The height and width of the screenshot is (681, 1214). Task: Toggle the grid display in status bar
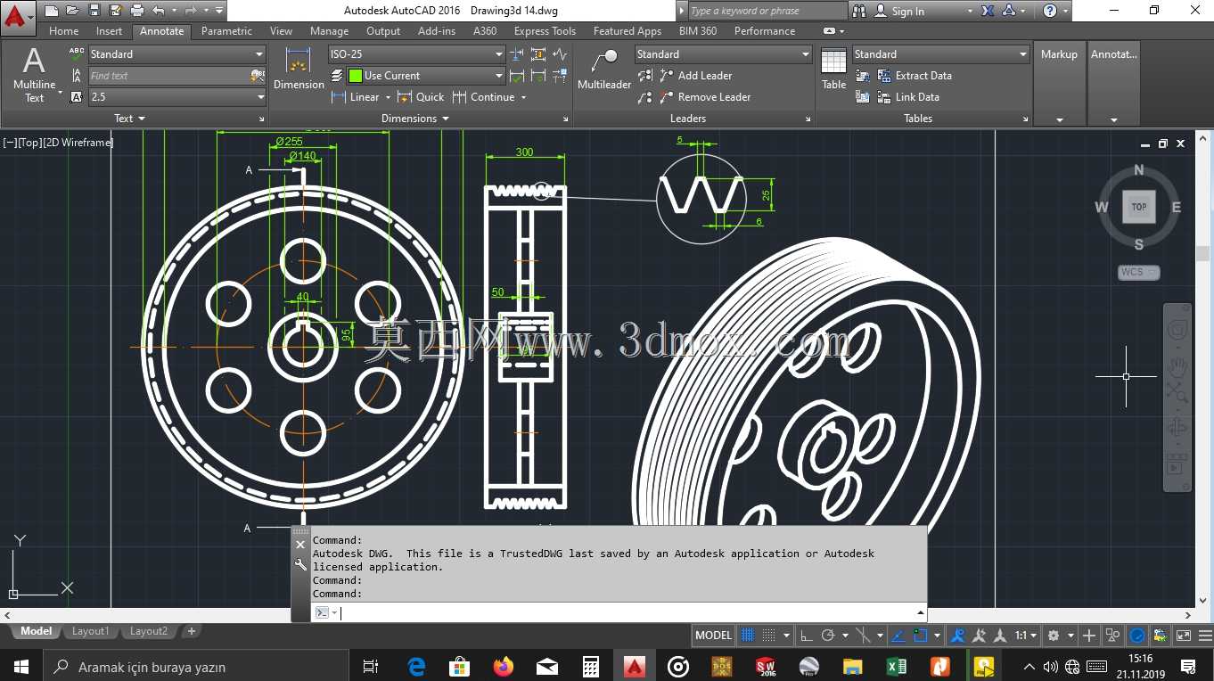pyautogui.click(x=748, y=636)
